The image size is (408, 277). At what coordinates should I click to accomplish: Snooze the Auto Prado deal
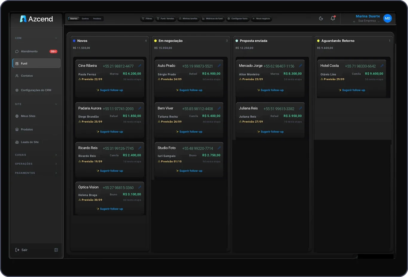(219, 66)
